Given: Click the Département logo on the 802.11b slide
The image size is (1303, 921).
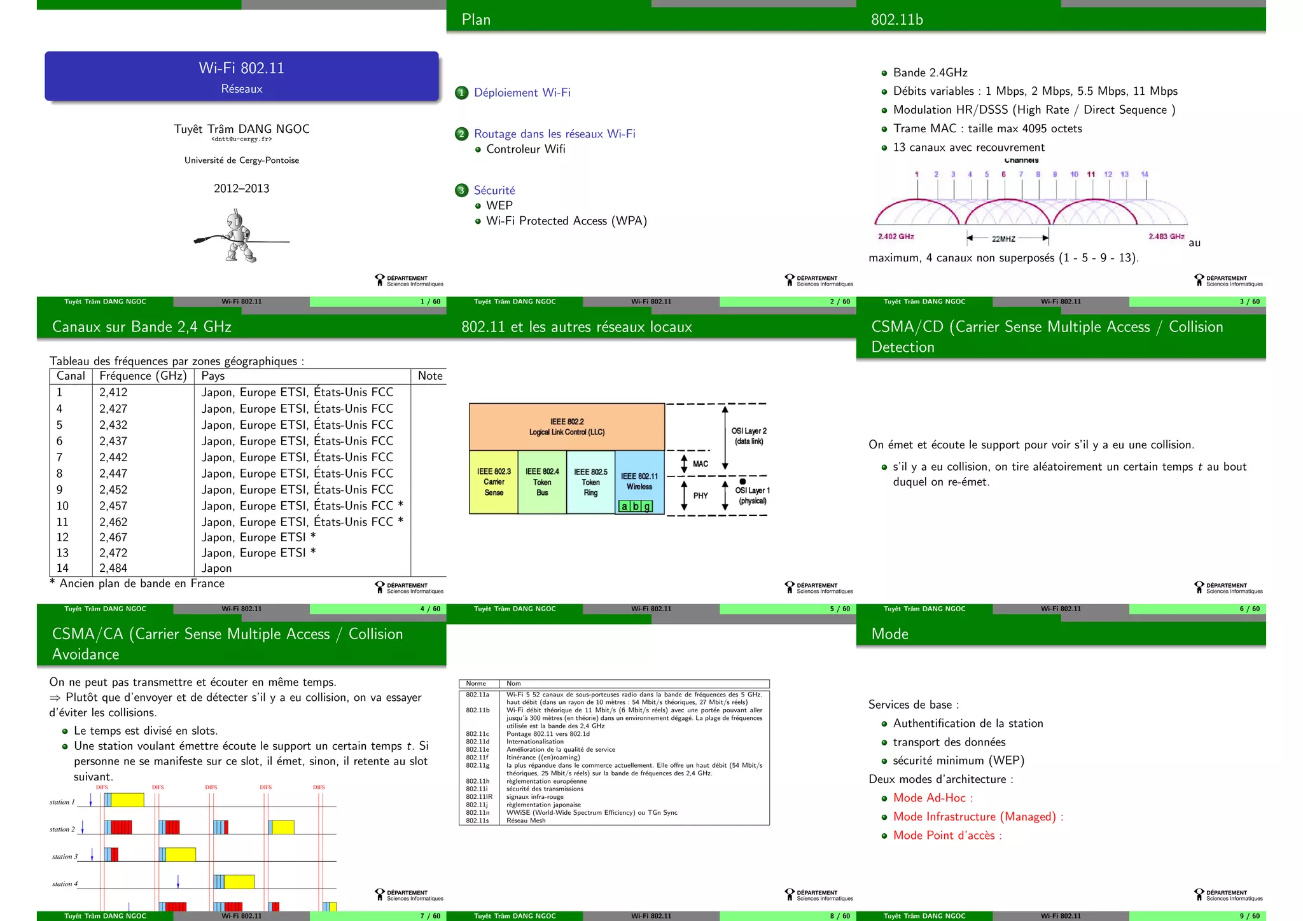Looking at the screenshot, I should [1229, 280].
